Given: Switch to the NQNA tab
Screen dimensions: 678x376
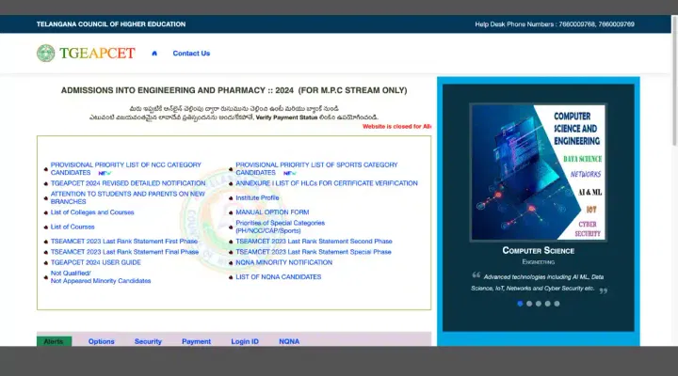Looking at the screenshot, I should point(289,341).
